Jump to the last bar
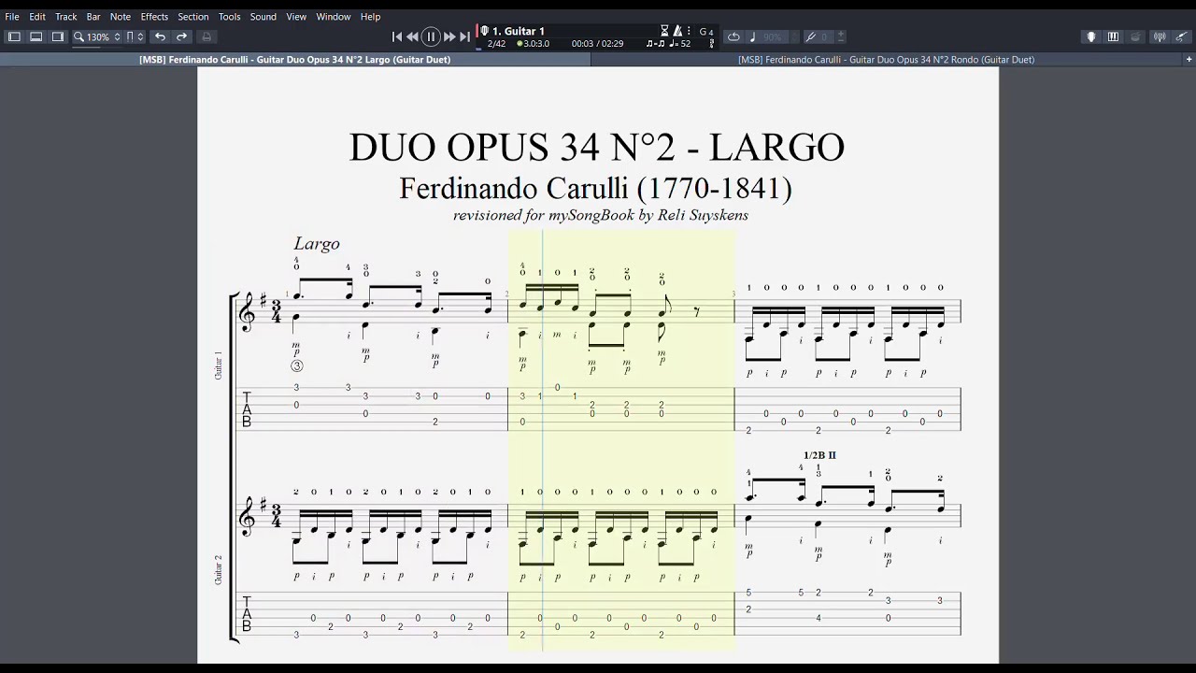This screenshot has width=1196, height=673. click(x=464, y=36)
